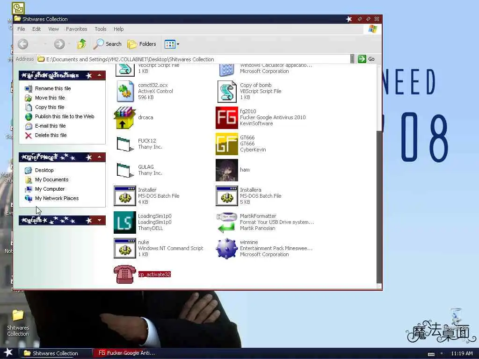Open the View menu
479x359 pixels.
(53, 29)
